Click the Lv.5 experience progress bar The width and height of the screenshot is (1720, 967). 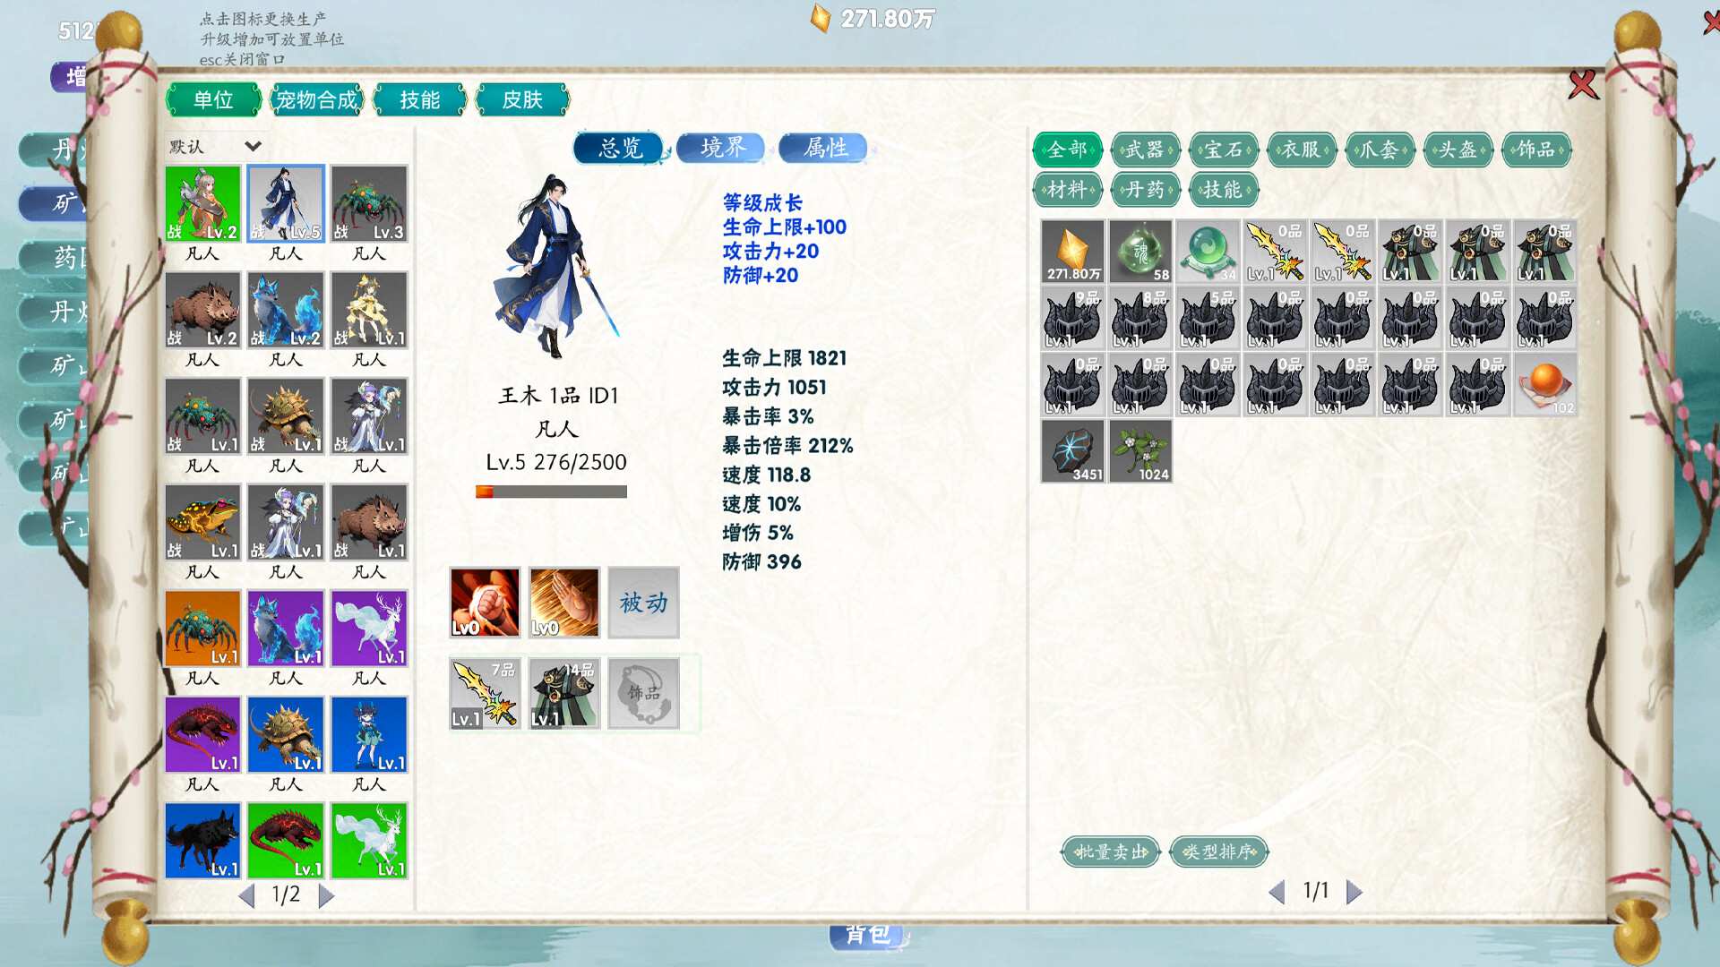click(x=550, y=491)
